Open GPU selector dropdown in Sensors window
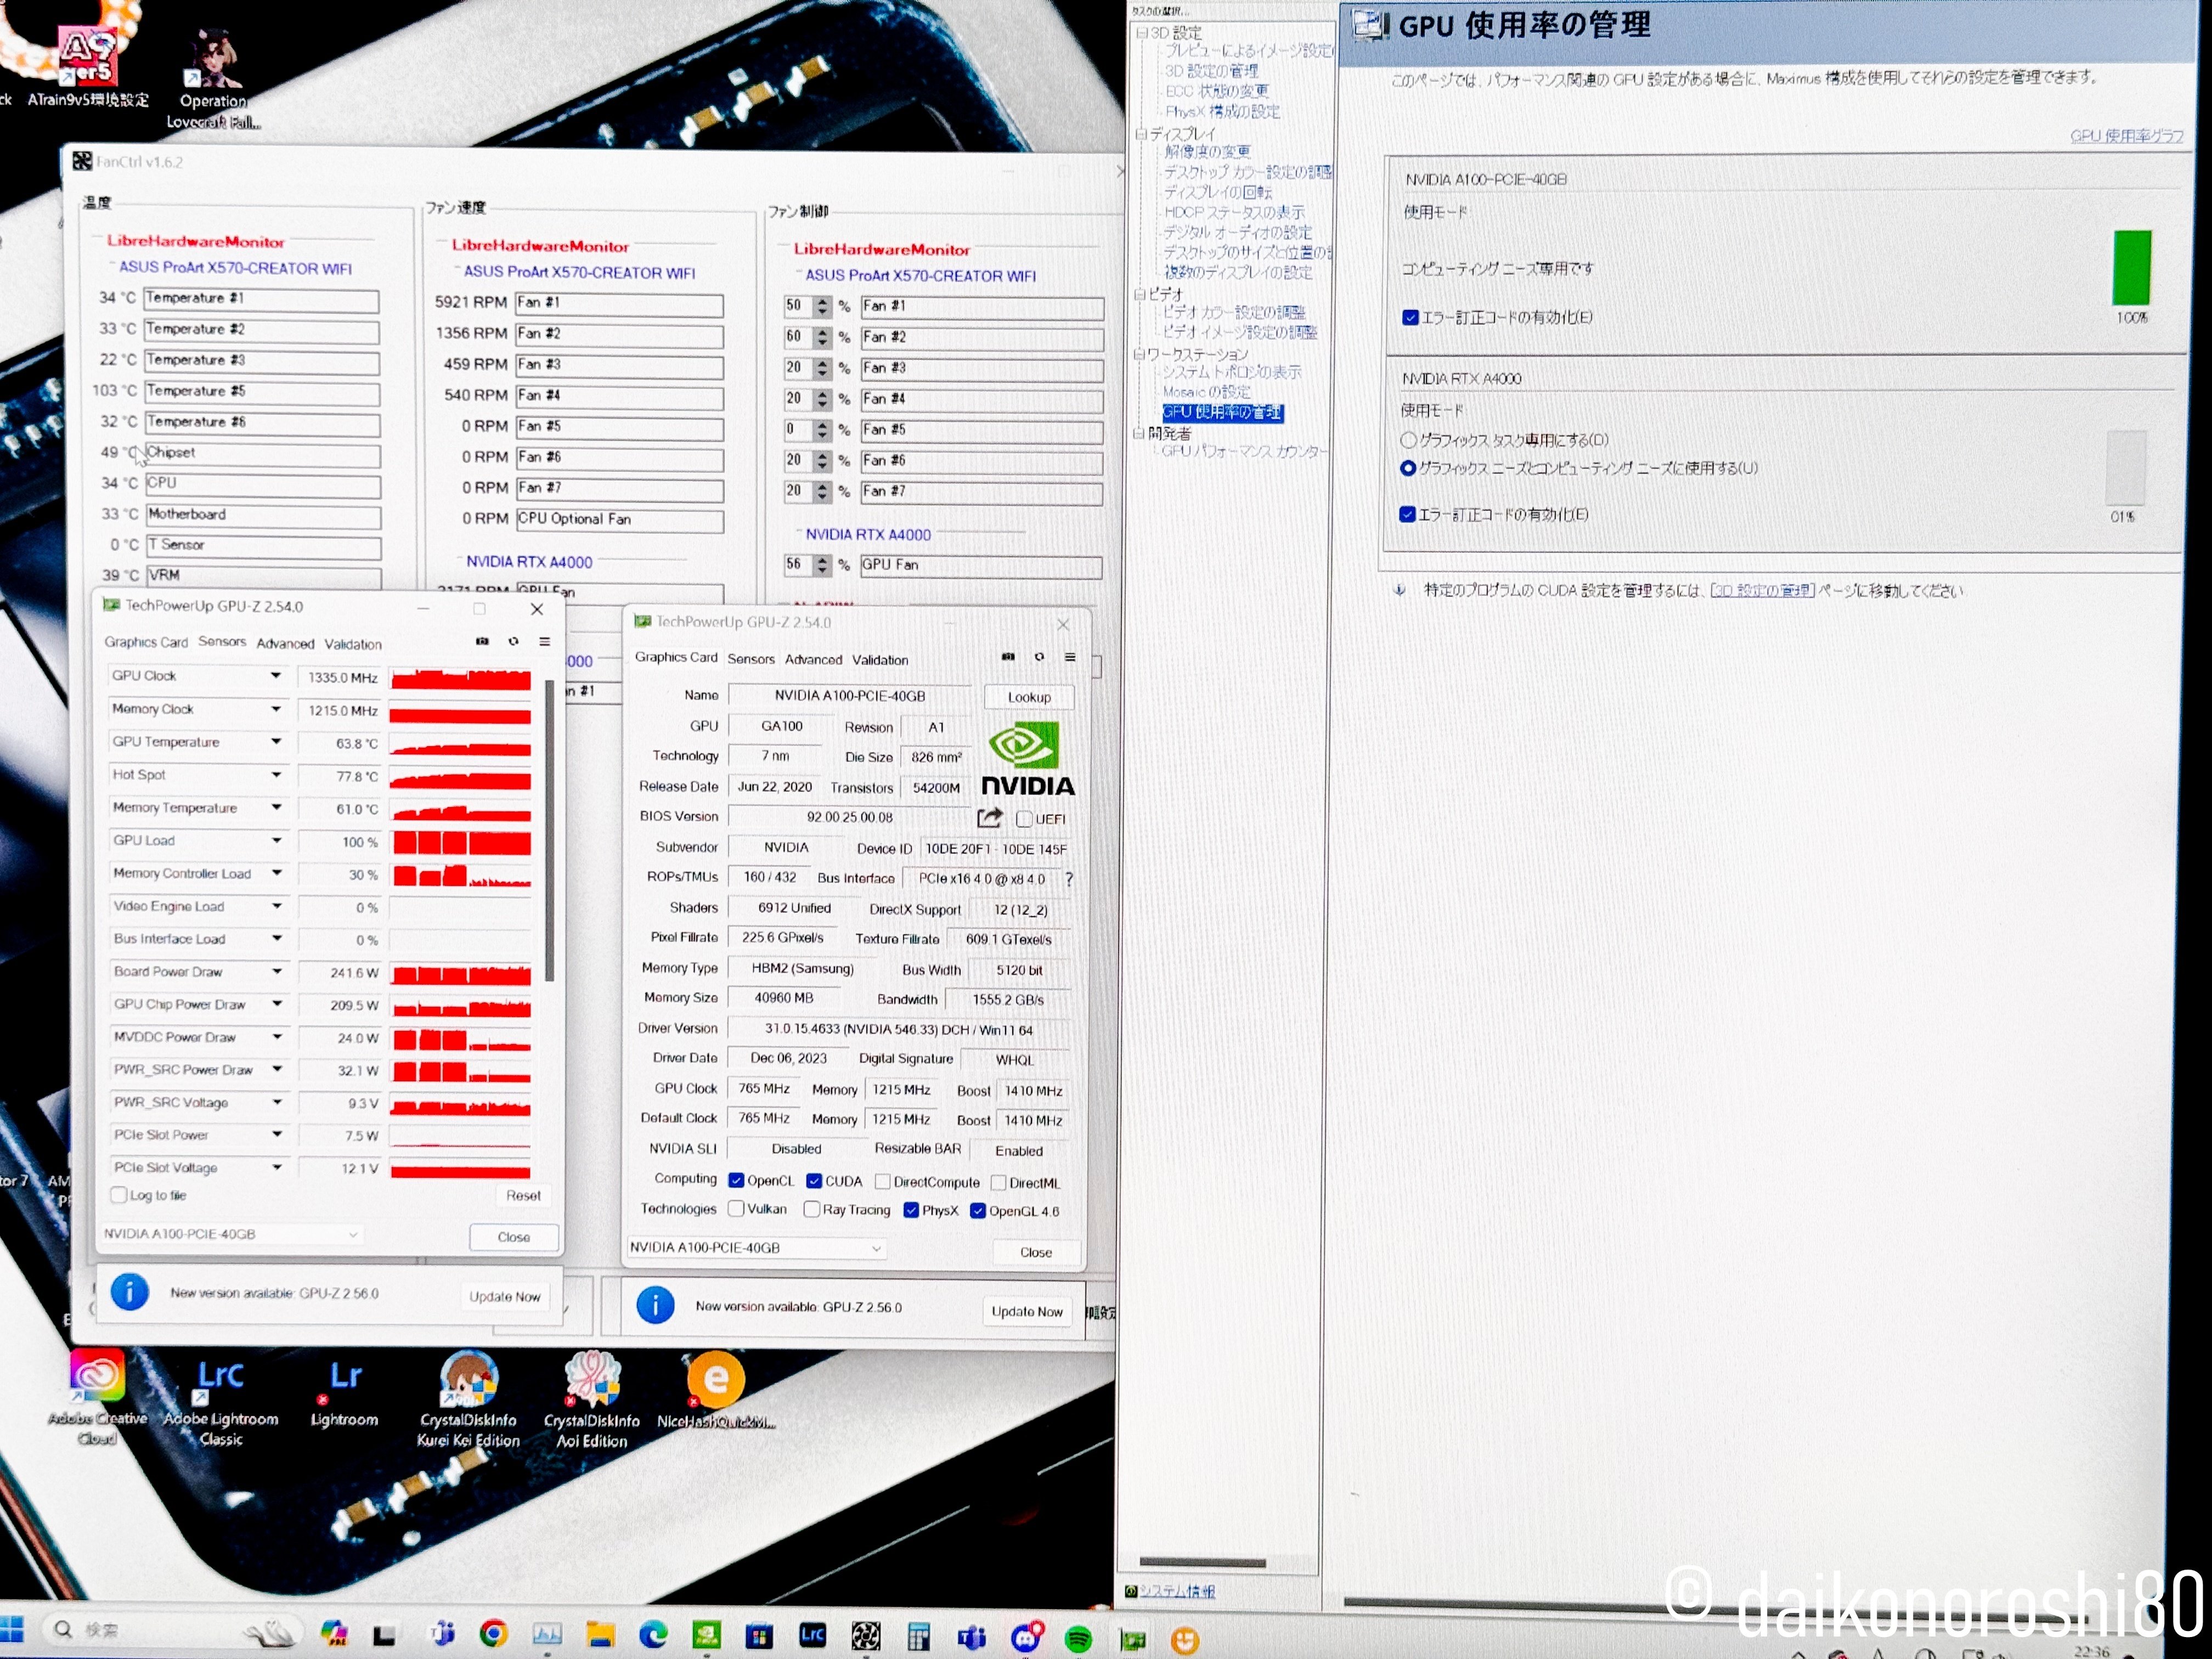2212x1659 pixels. (232, 1235)
